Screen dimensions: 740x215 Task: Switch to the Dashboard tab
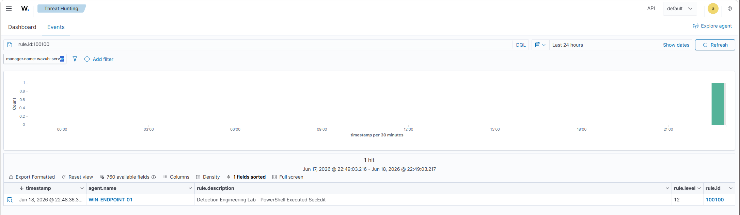tap(22, 27)
